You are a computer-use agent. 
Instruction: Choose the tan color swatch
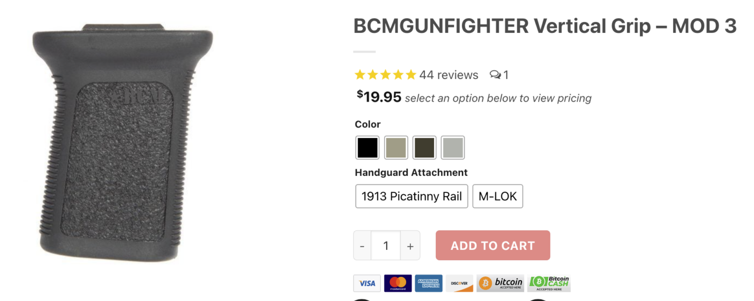pyautogui.click(x=396, y=148)
